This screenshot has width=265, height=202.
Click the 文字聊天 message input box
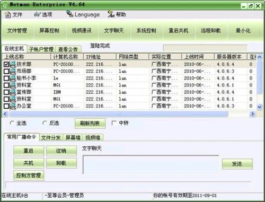pyautogui.click(x=151, y=164)
